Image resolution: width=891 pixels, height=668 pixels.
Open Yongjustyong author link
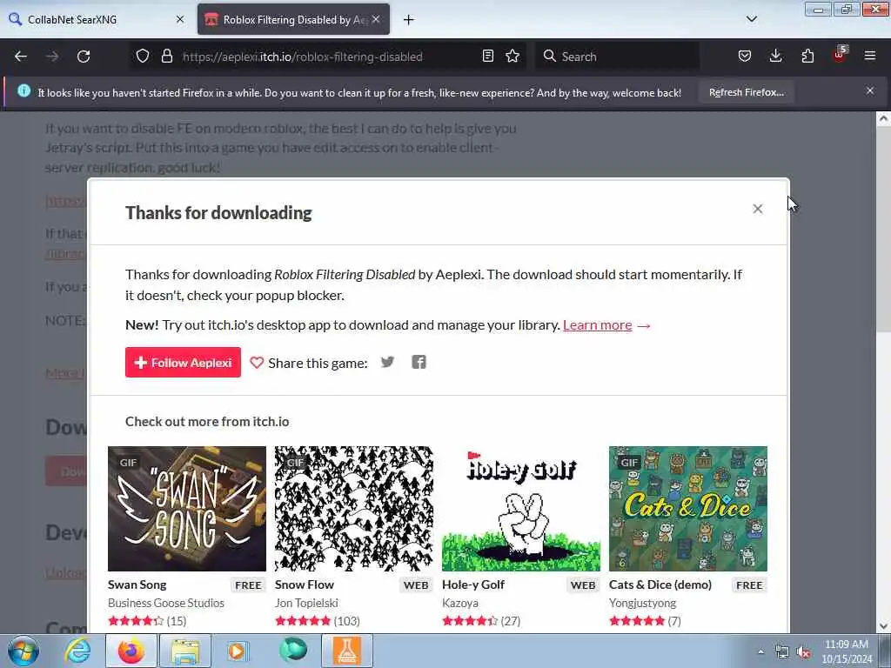tap(643, 603)
